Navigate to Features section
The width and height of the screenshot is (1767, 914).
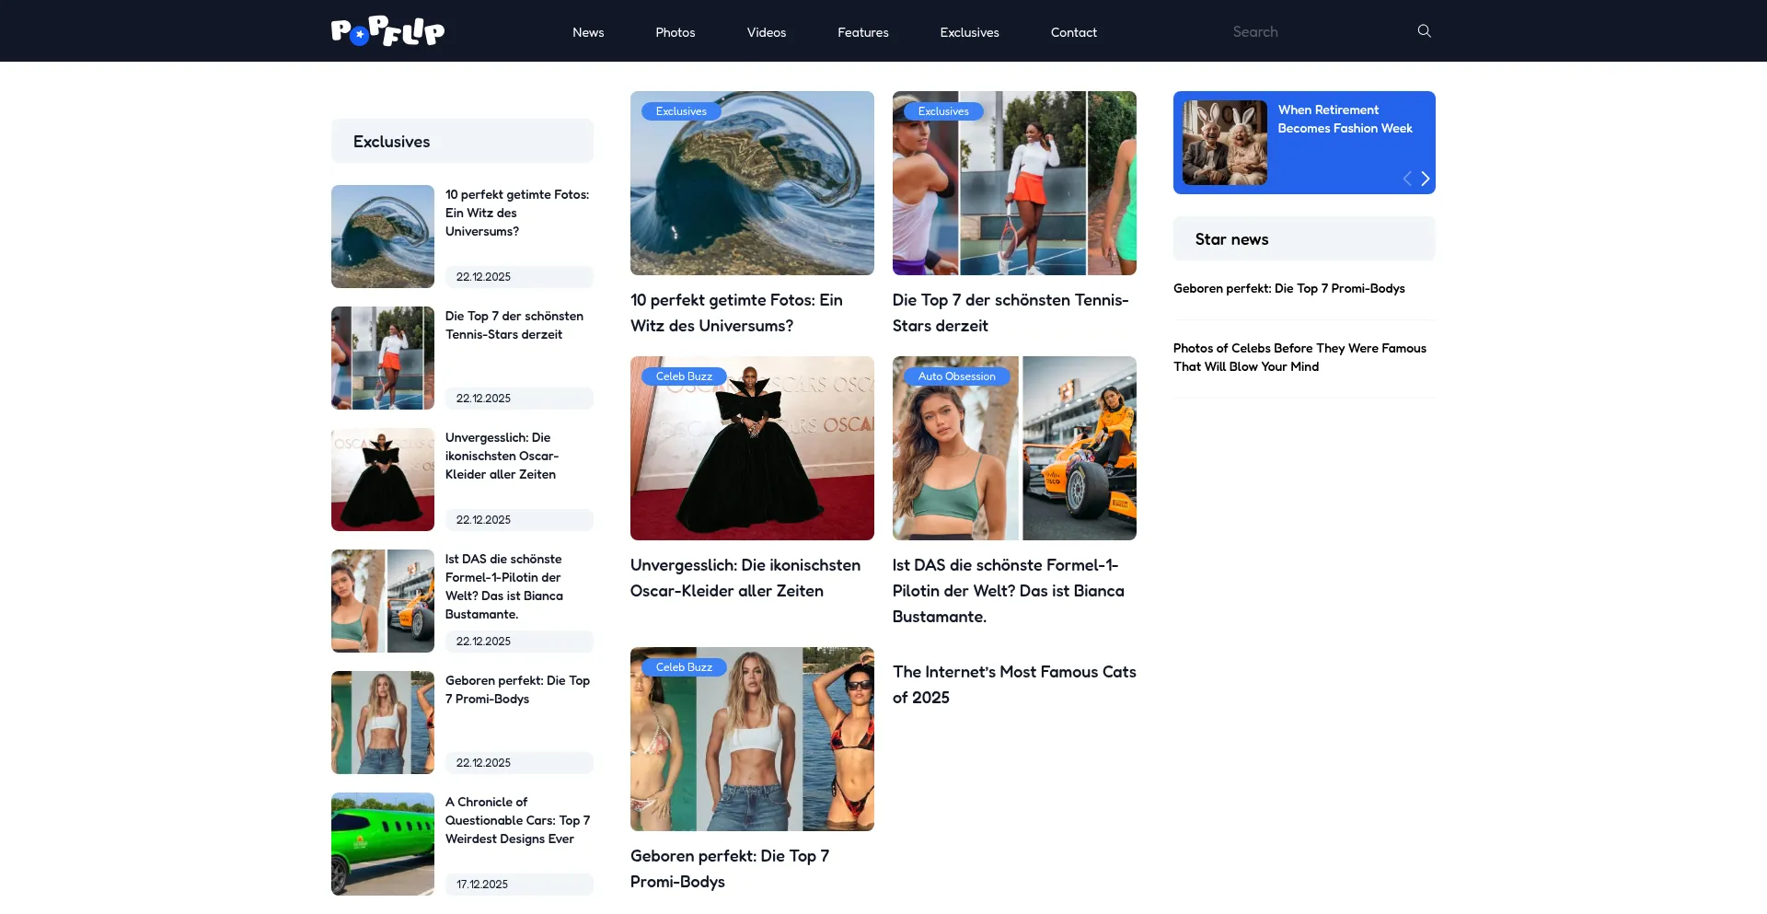[x=862, y=32]
